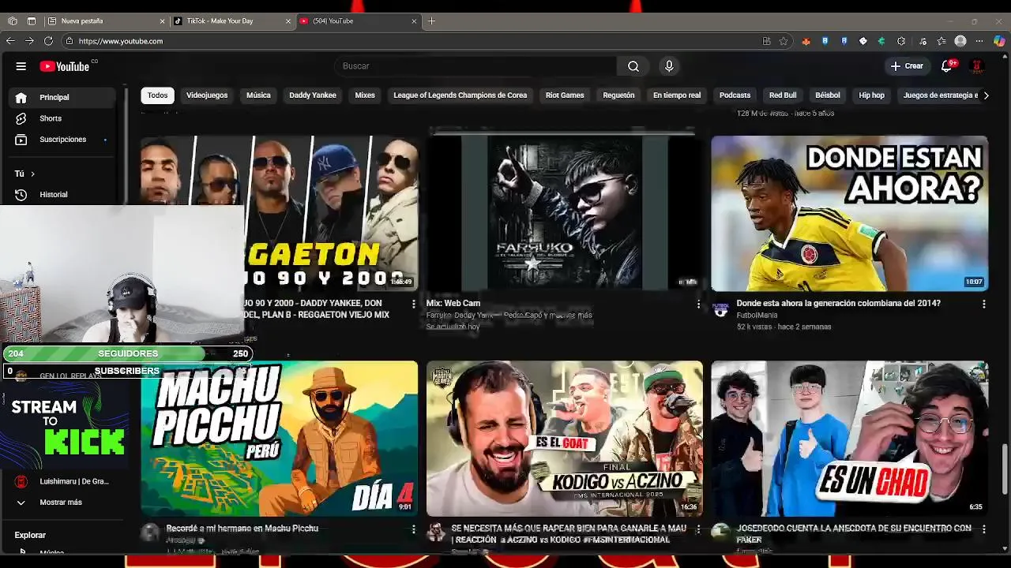Open the Es Un Chad thumbnail

(849, 439)
